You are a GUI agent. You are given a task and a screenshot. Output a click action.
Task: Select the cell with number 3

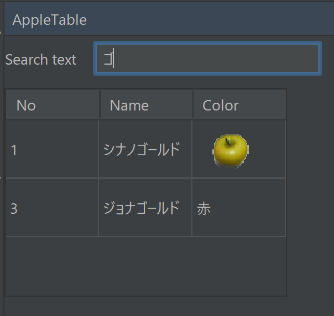click(x=52, y=208)
